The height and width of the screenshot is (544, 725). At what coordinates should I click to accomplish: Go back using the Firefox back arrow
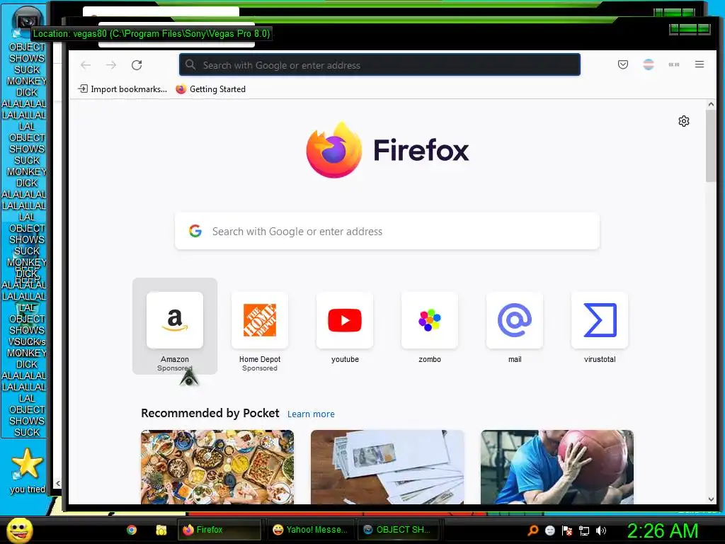tap(86, 65)
